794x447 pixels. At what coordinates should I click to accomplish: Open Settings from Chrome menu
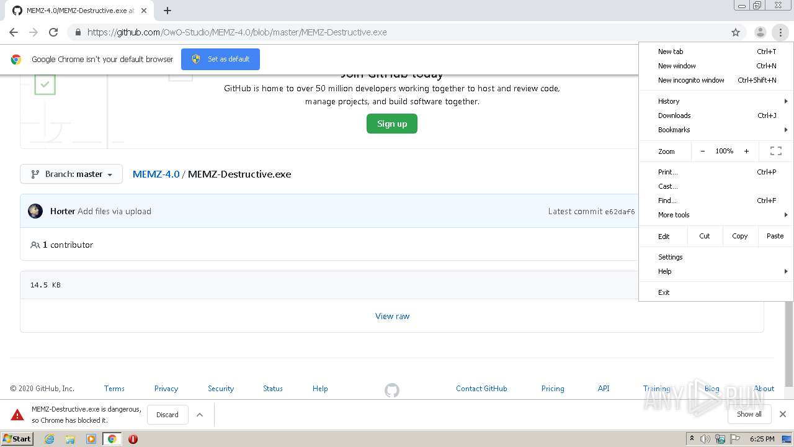(716, 257)
